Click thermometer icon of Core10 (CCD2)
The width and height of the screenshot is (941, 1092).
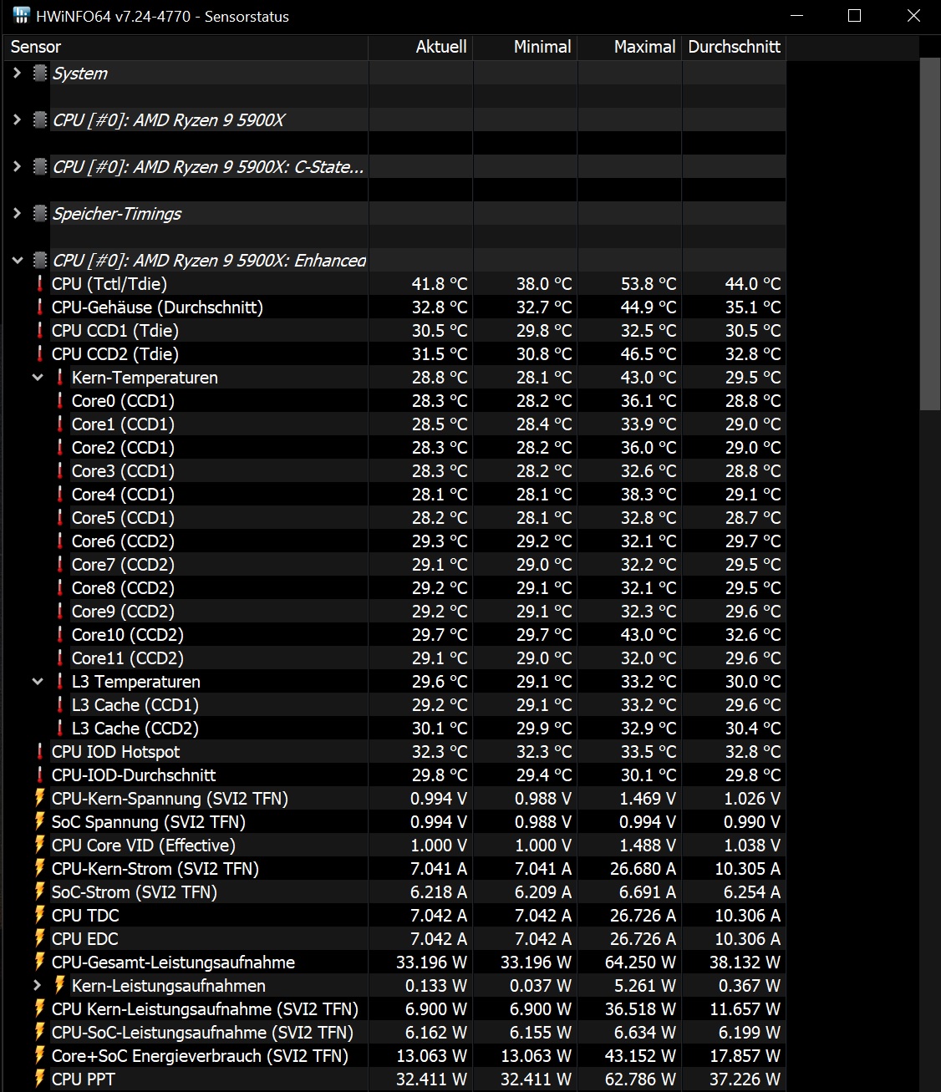tap(59, 634)
